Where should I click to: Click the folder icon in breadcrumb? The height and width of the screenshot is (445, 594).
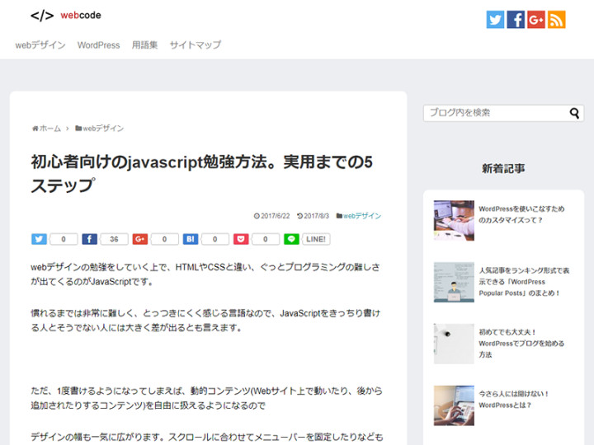click(x=78, y=129)
